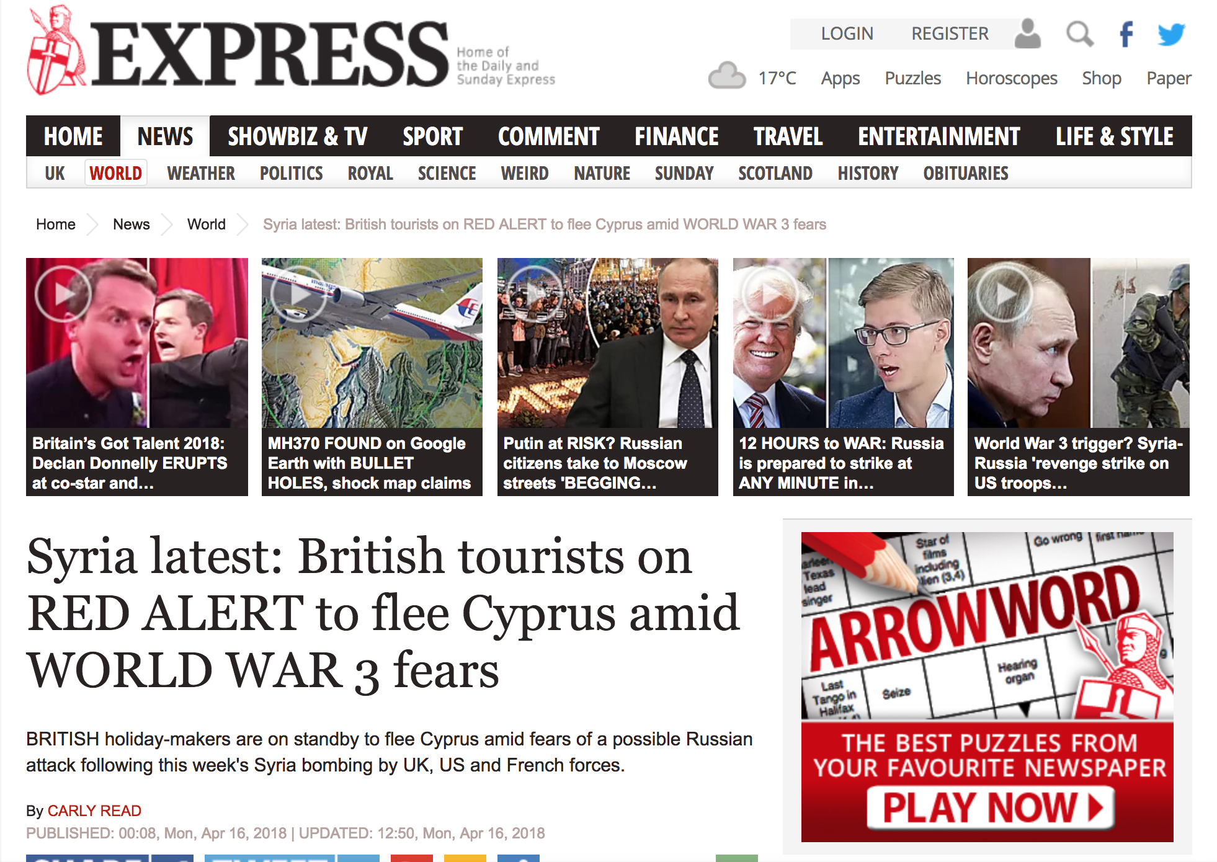Play the World War 3 trigger video

point(1005,293)
